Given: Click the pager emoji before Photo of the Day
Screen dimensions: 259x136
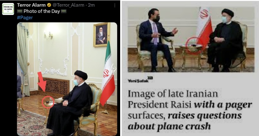Looking at the screenshot, I should pos(20,11).
